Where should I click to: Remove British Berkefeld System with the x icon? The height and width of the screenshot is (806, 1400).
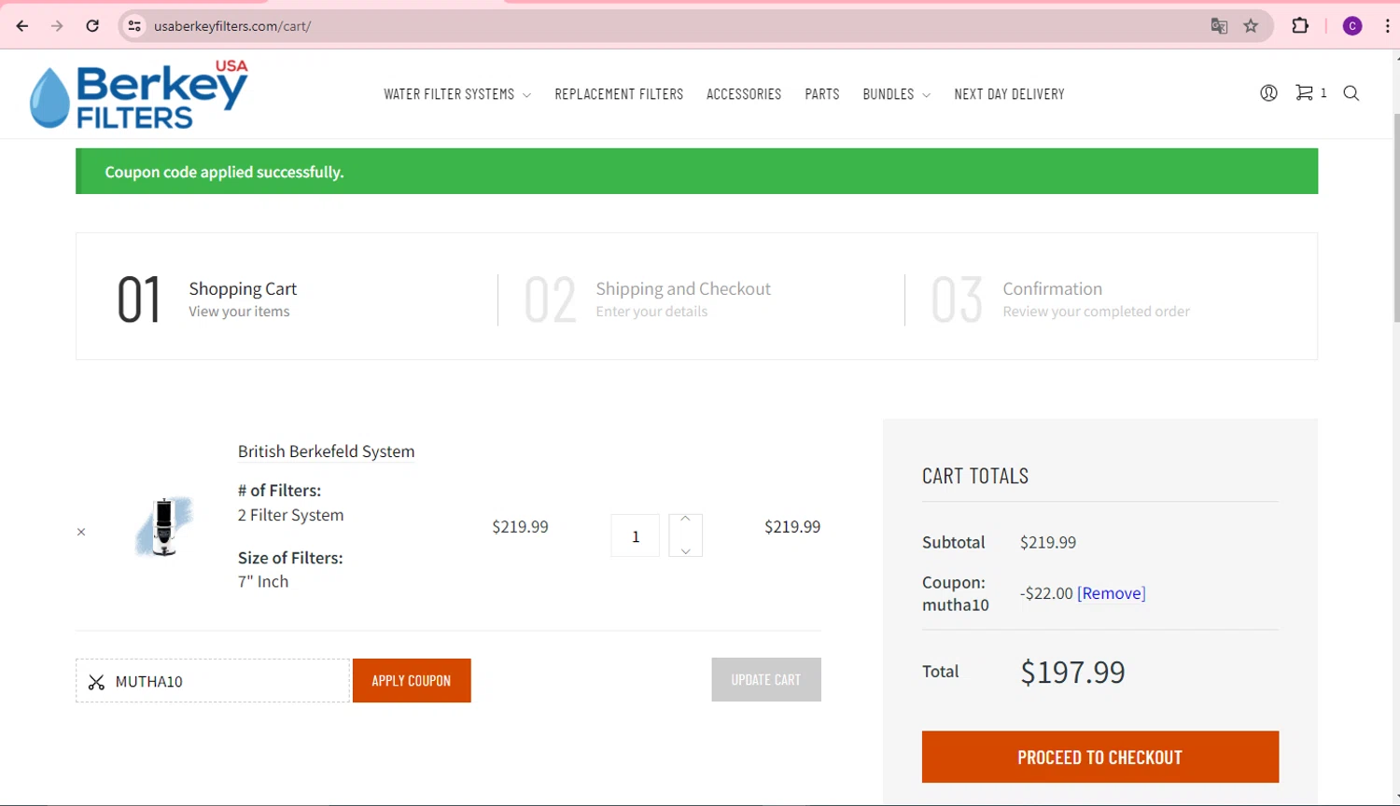point(81,533)
